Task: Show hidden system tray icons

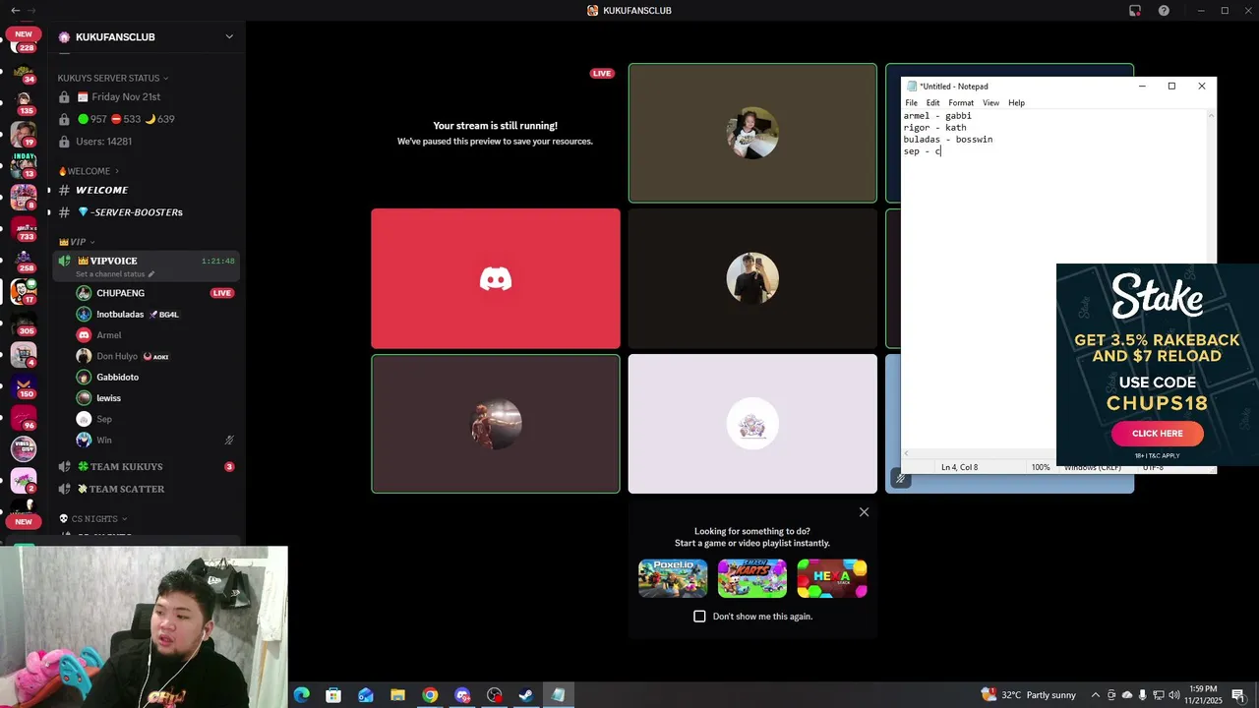Action: (1095, 695)
